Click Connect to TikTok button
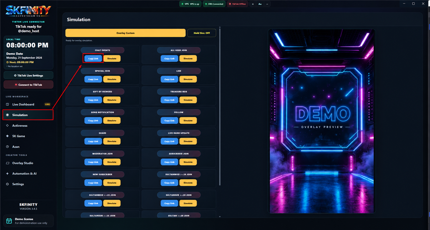430x230 pixels. pos(28,85)
